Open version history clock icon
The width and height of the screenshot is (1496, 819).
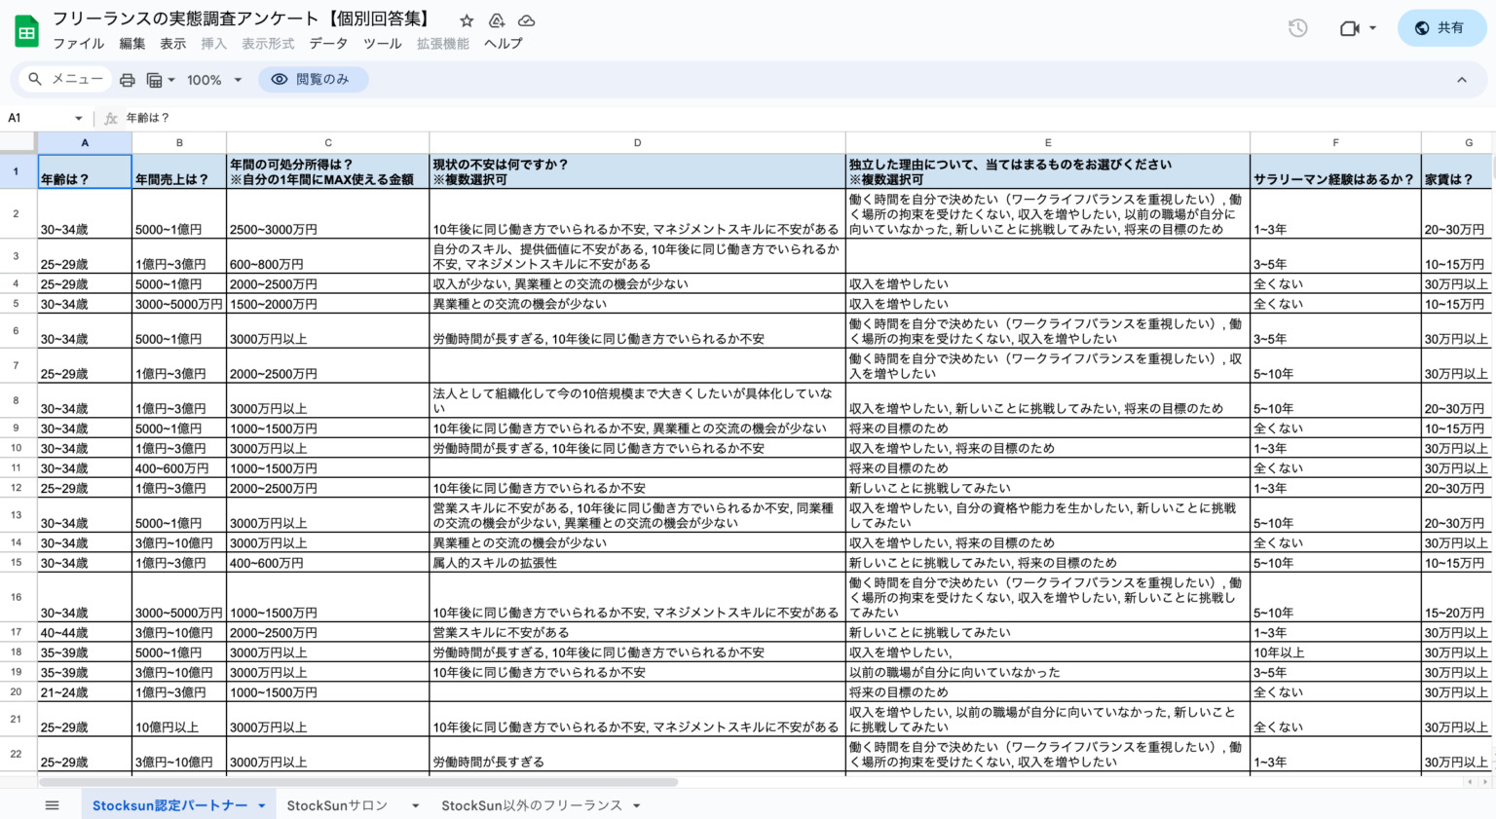coord(1297,28)
